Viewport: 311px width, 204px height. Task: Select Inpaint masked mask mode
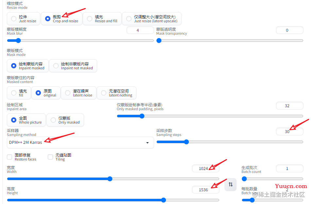click(x=28, y=66)
